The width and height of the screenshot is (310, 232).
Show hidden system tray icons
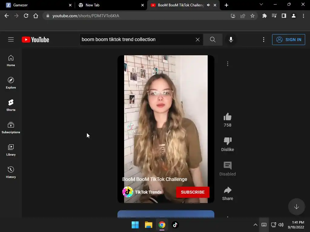click(256, 225)
